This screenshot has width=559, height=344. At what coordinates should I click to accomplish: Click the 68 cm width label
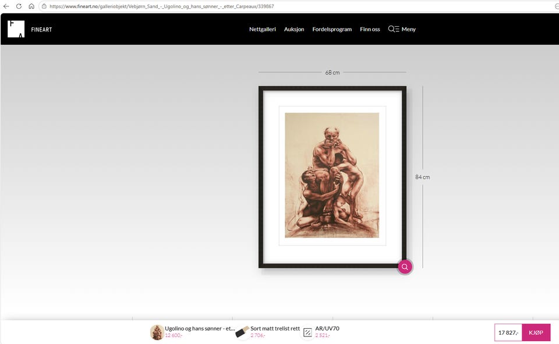(x=332, y=72)
